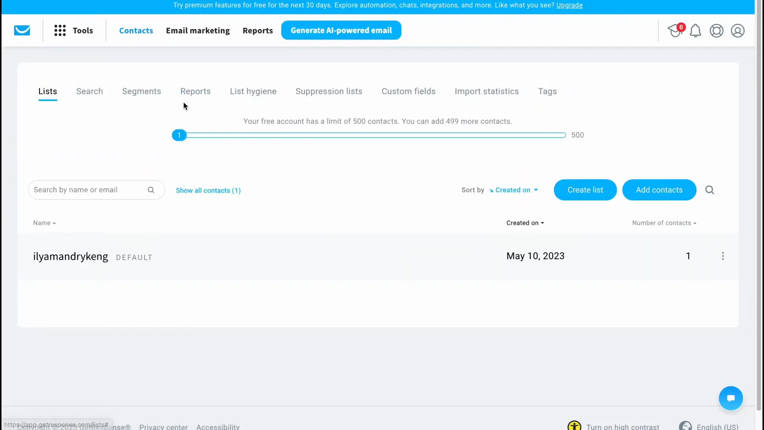Open the Privacy center footer link
Screen dimensions: 764x430
[164, 427]
